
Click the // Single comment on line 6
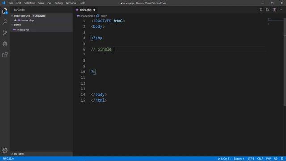(101, 49)
